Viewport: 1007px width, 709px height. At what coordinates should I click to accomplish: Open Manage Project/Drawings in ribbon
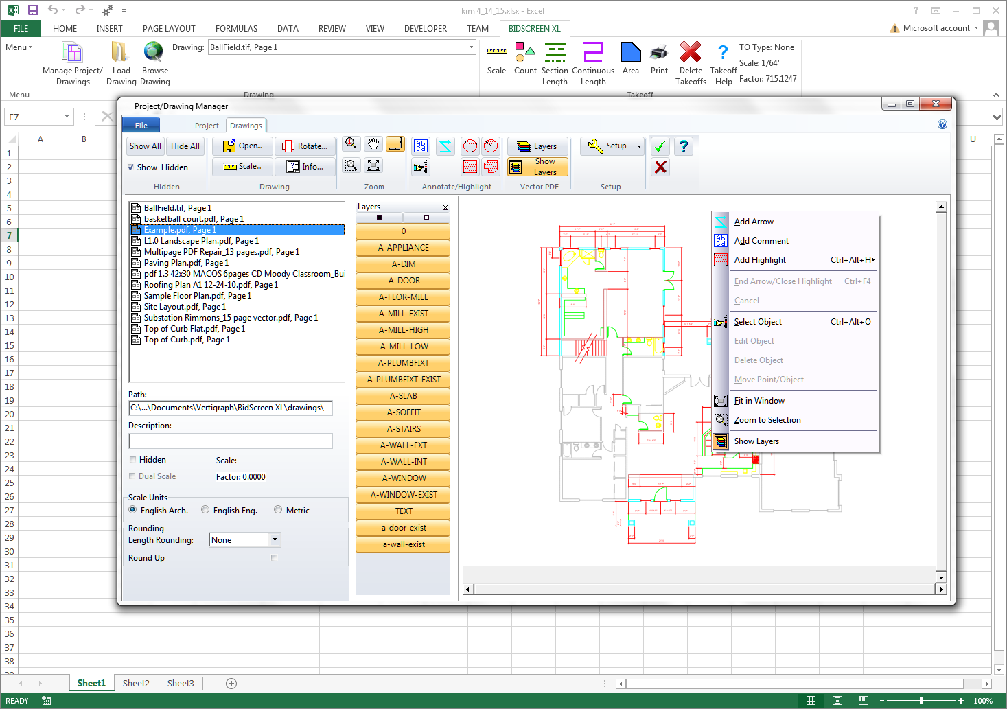[73, 64]
